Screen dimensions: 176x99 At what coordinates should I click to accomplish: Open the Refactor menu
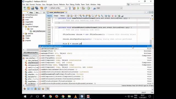tap(62, 4)
